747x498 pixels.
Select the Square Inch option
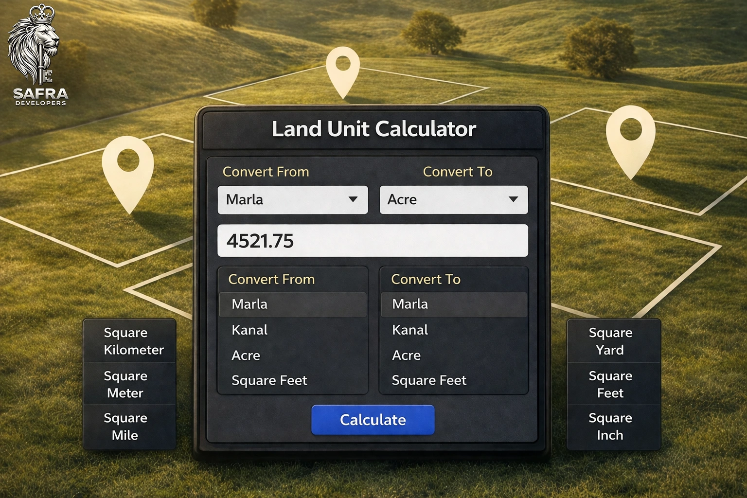[x=610, y=427]
